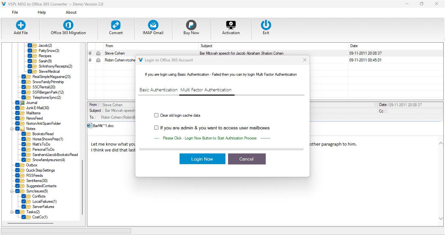Collapse the Notes tree node

[12, 129]
